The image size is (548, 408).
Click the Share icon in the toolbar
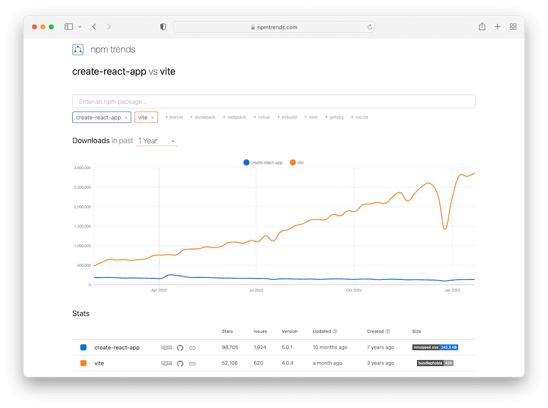(482, 26)
